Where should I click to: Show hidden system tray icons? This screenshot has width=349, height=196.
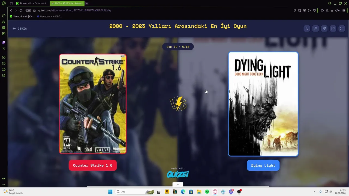pos(314,192)
